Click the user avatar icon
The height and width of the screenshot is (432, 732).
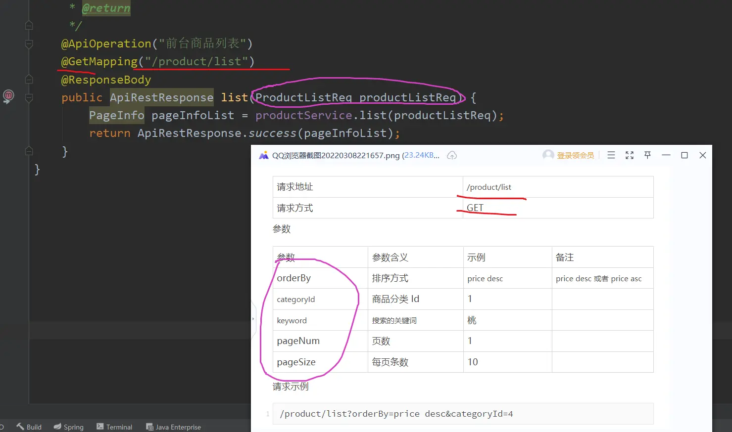click(548, 155)
